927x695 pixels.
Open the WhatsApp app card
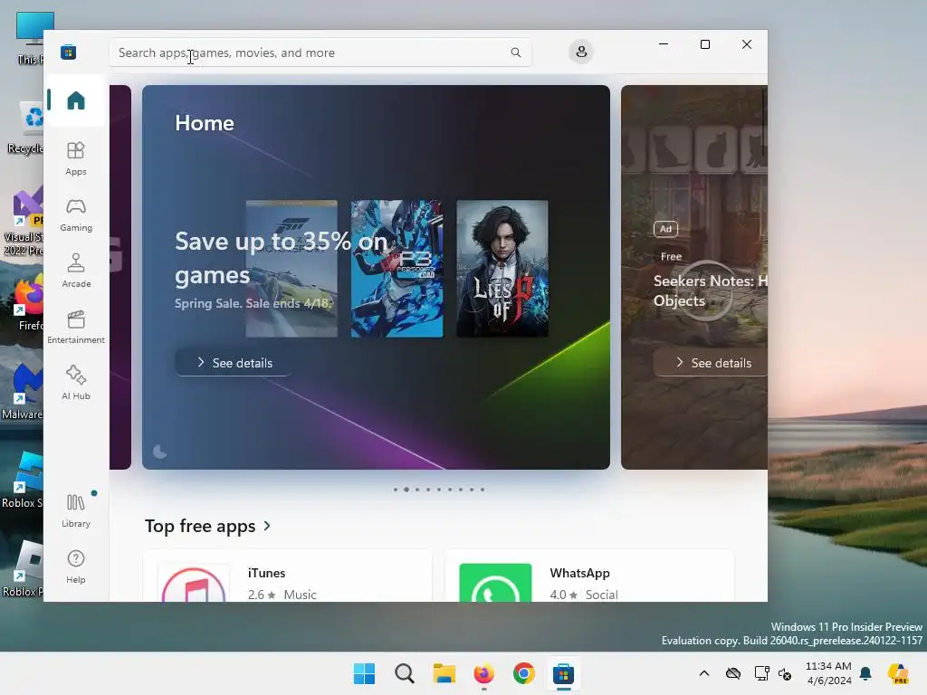[x=589, y=576]
